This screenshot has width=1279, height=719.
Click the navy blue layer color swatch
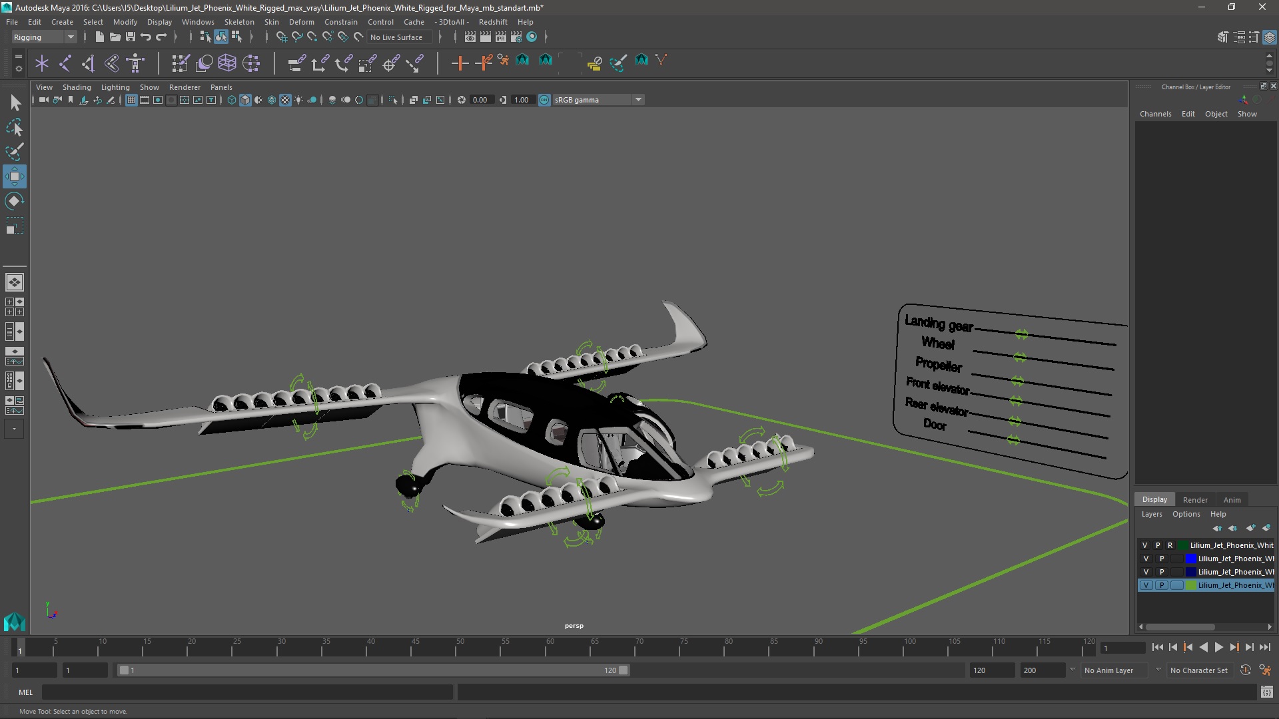(x=1190, y=572)
